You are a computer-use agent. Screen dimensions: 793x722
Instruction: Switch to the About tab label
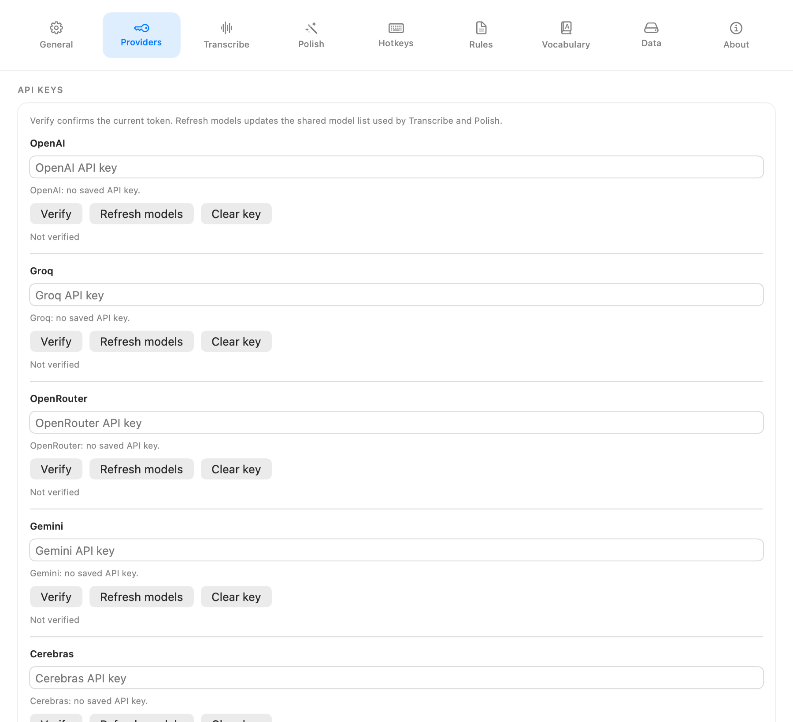[x=736, y=44]
